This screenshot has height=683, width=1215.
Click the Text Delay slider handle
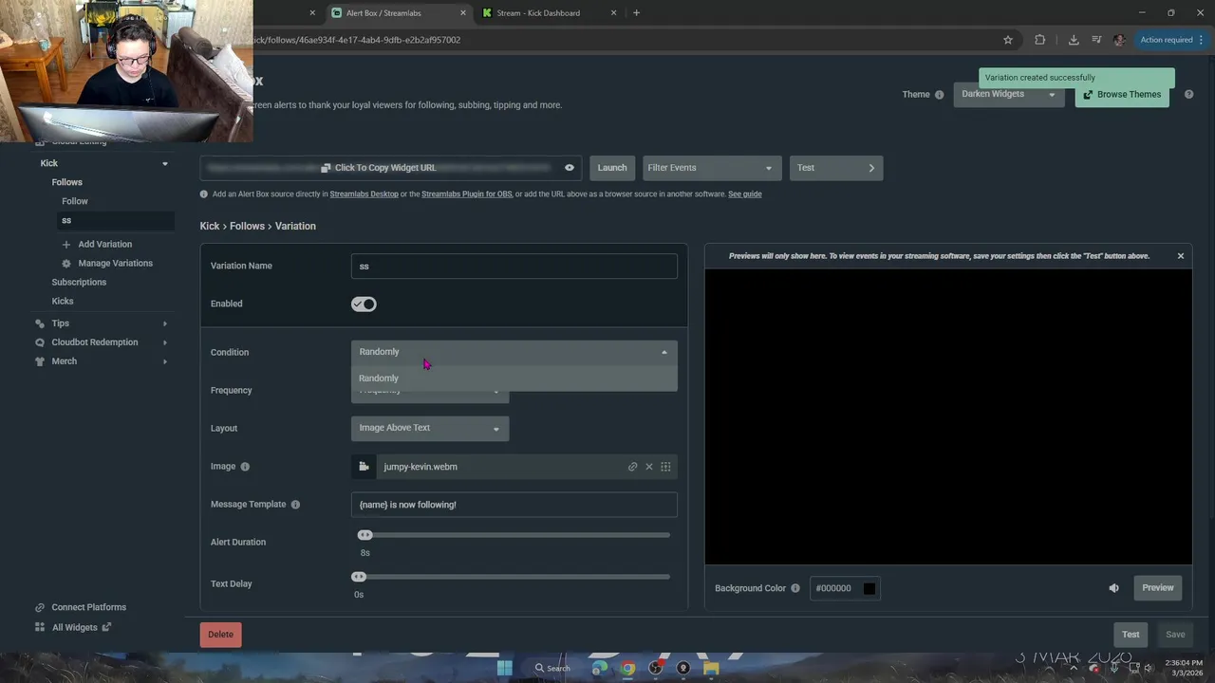click(x=358, y=577)
